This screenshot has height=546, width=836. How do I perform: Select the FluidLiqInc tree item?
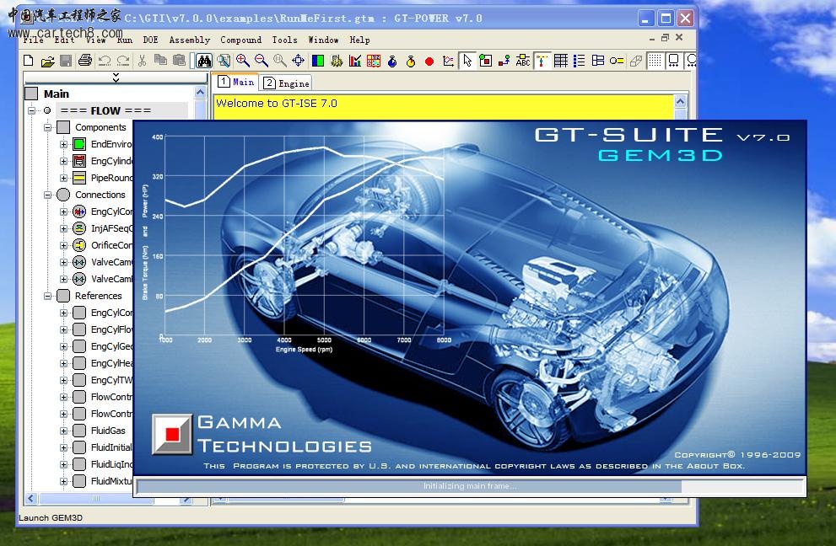111,464
